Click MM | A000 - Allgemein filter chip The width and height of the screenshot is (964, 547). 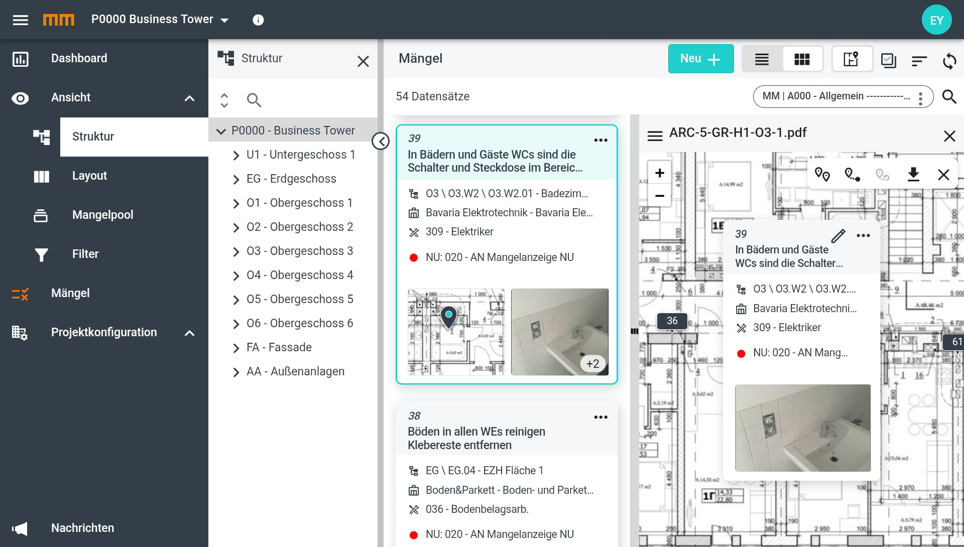pos(835,96)
